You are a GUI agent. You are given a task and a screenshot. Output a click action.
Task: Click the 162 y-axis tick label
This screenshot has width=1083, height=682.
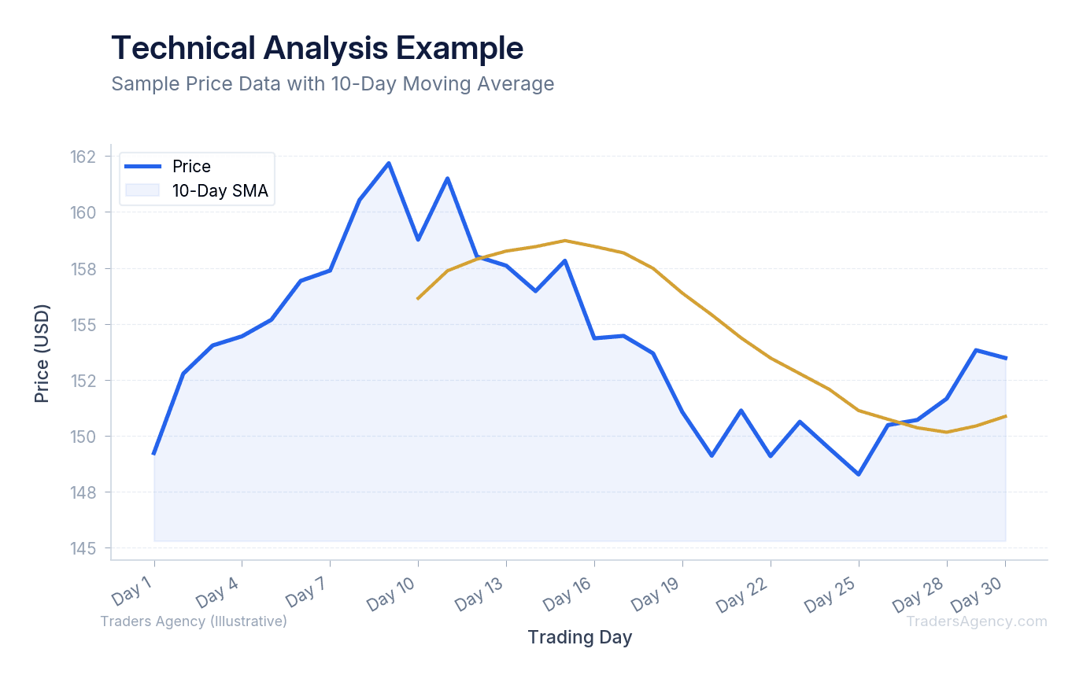click(x=83, y=157)
